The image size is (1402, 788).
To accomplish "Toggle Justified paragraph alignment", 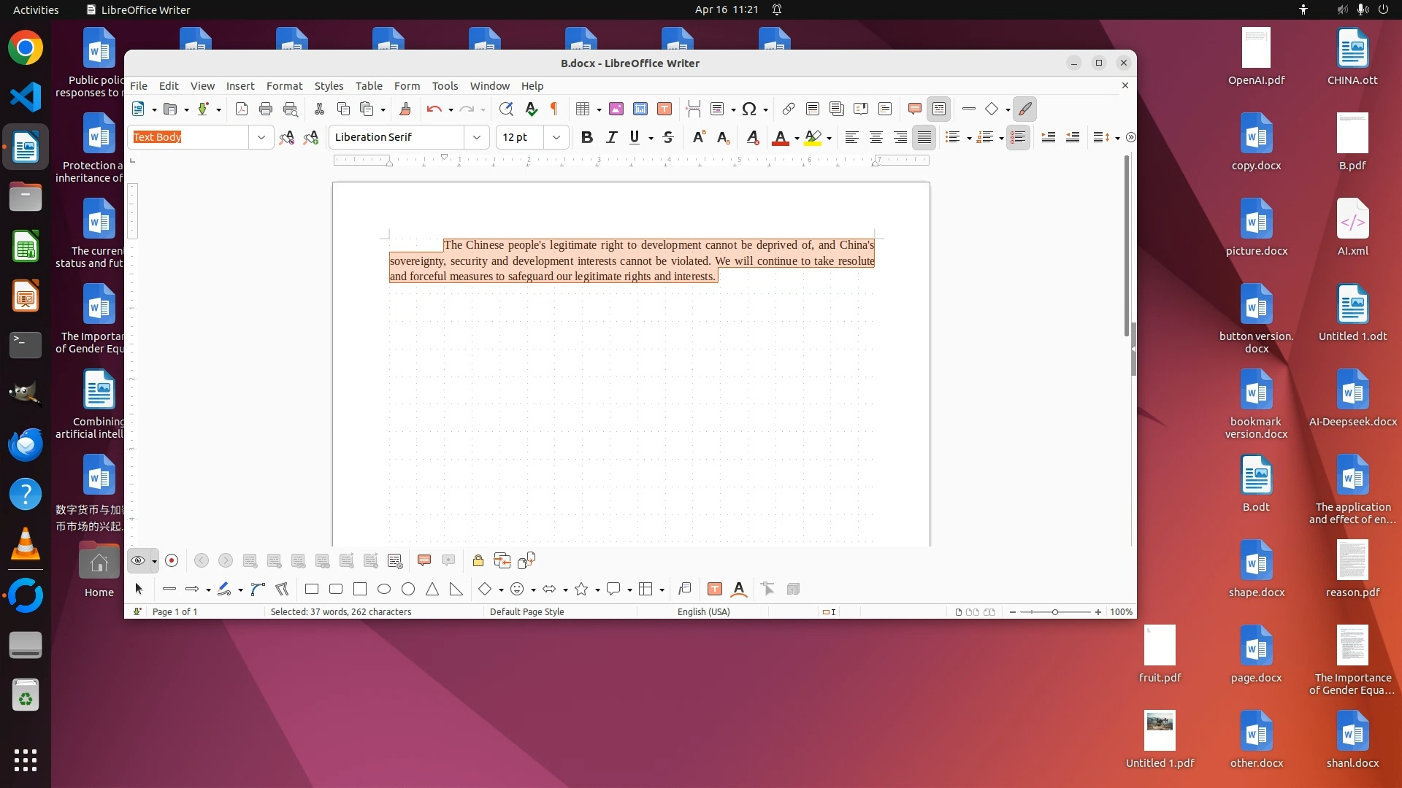I will [x=924, y=137].
